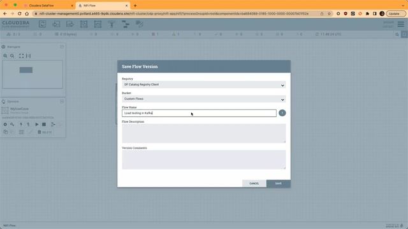Click the browser back arrow
The image size is (408, 229).
[x=5, y=13]
